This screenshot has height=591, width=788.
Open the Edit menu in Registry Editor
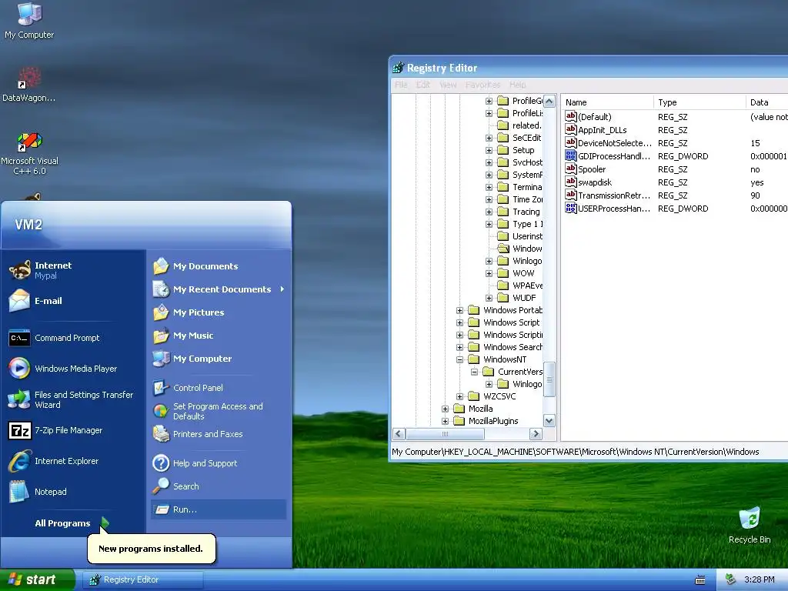[x=422, y=85]
